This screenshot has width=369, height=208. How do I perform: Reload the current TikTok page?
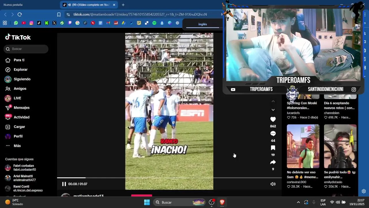20,14
